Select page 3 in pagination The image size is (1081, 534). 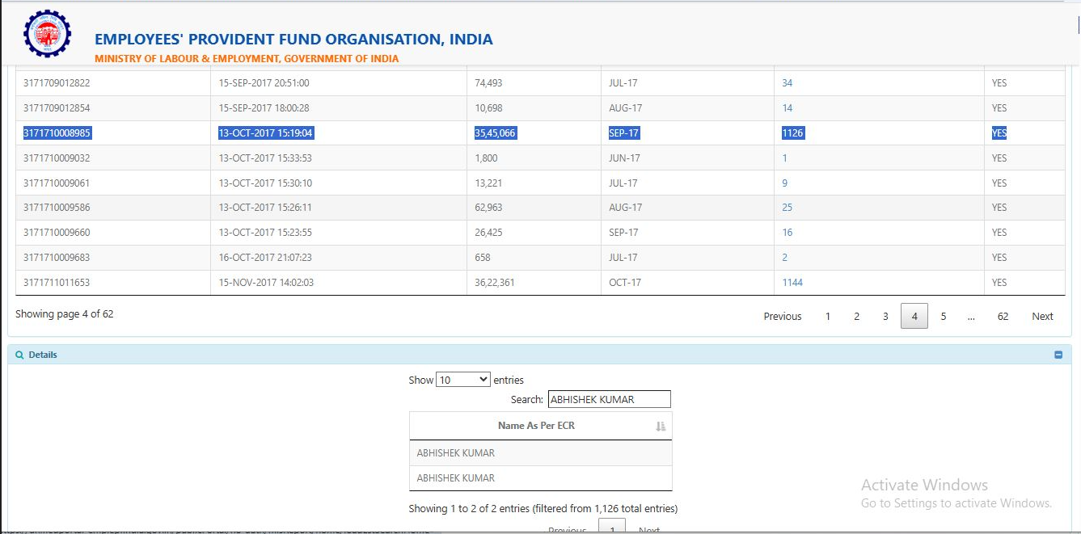coord(885,316)
